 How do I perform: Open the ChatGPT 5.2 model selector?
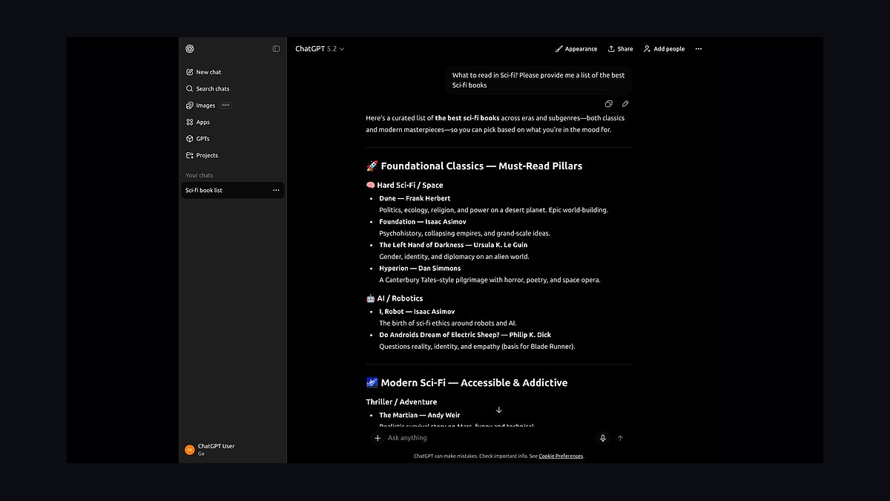click(320, 49)
